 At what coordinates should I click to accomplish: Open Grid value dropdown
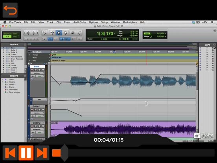click(166, 33)
